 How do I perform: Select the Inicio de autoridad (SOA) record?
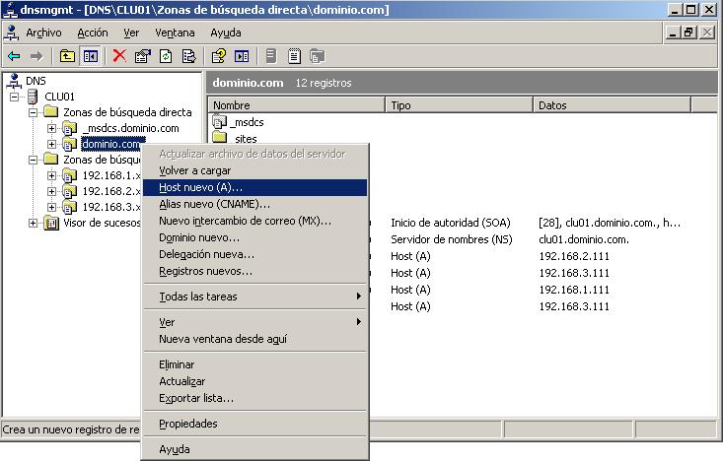pyautogui.click(x=451, y=223)
